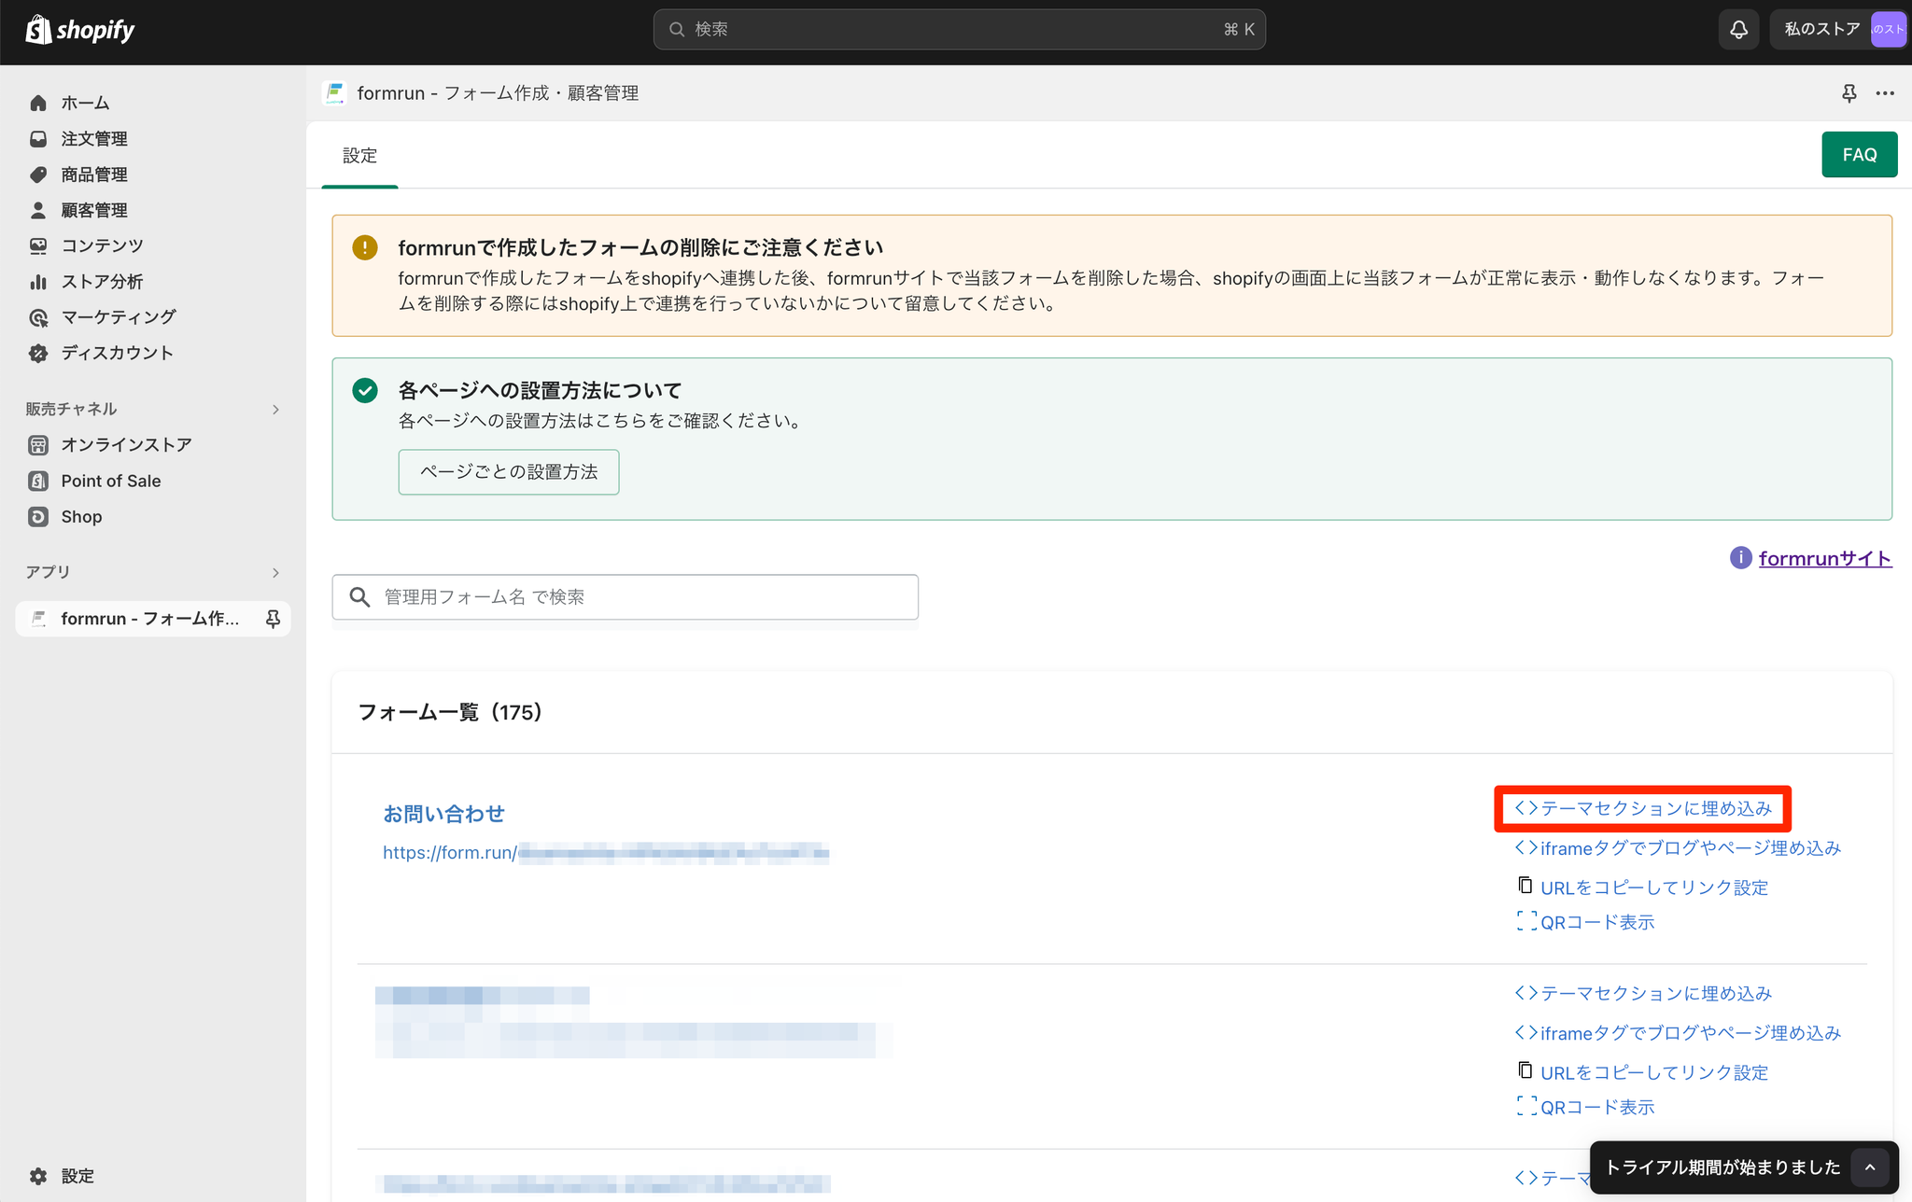Open Point of Sale channel
The height and width of the screenshot is (1202, 1912).
(x=110, y=481)
